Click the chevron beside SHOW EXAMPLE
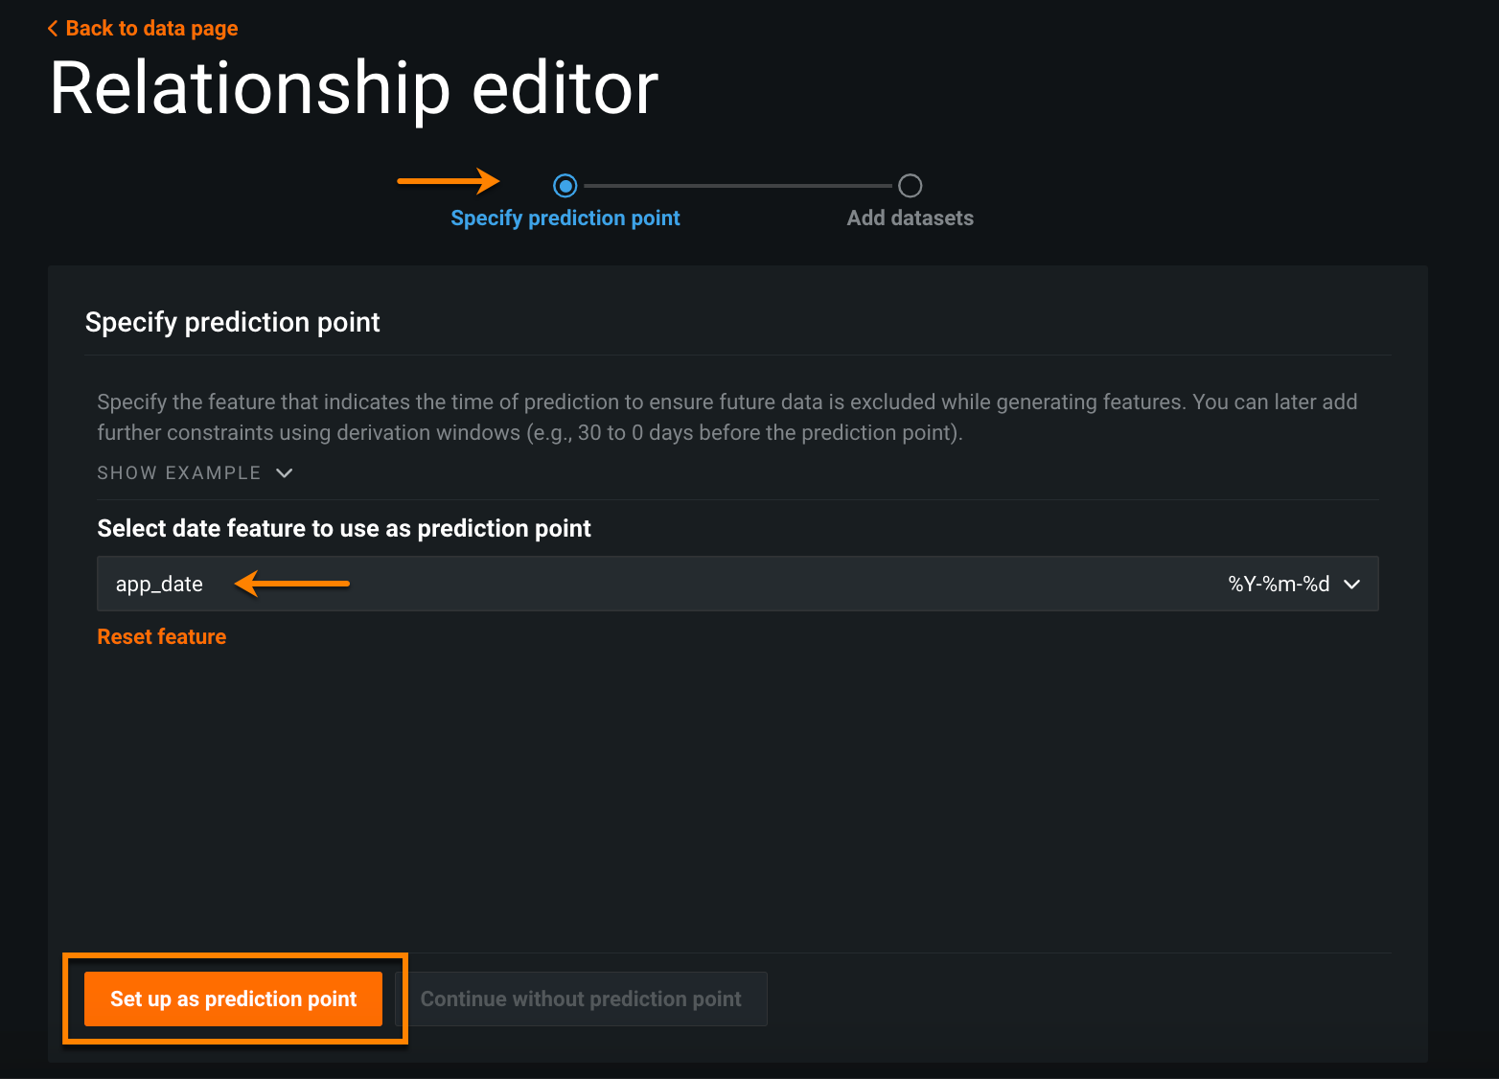This screenshot has height=1079, width=1499. tap(285, 472)
